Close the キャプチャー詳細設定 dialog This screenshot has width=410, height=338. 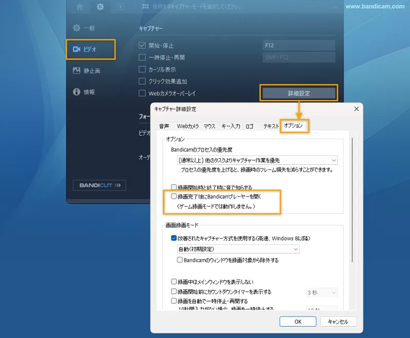pos(356,109)
